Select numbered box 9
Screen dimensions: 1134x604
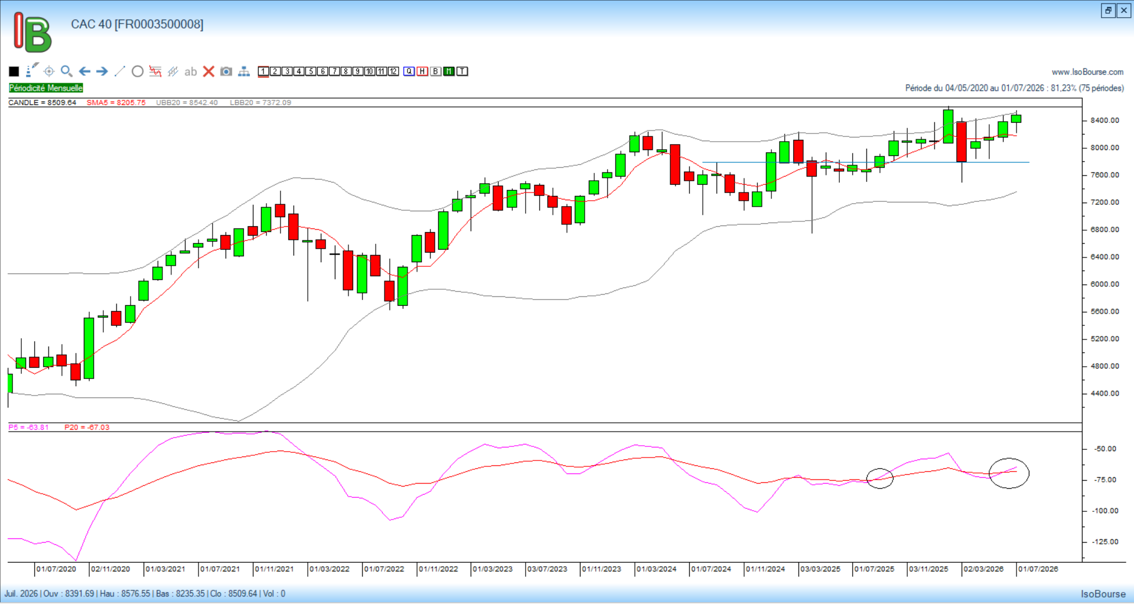tap(358, 71)
